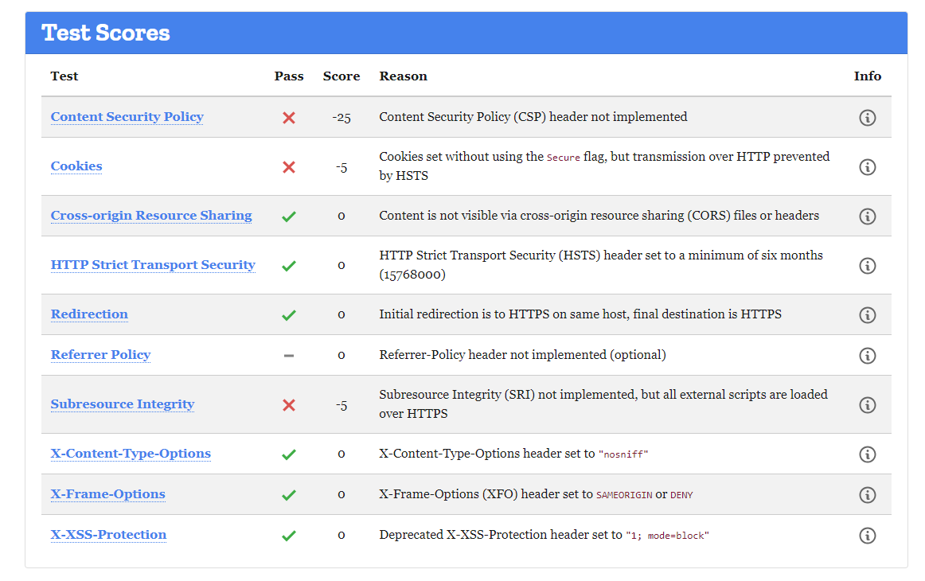Open info for Redirection test
This screenshot has width=925, height=581.
pyautogui.click(x=868, y=314)
